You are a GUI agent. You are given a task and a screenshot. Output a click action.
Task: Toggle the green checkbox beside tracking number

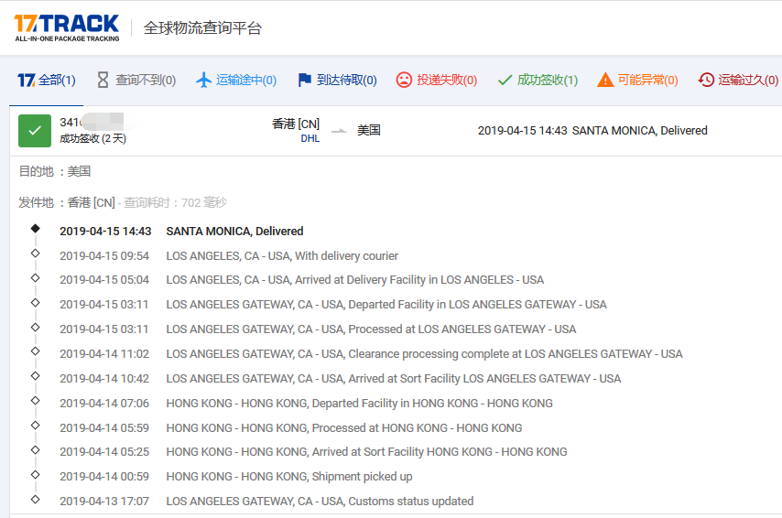coord(35,131)
